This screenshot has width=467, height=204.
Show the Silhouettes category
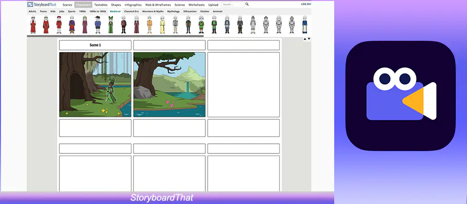[190, 11]
